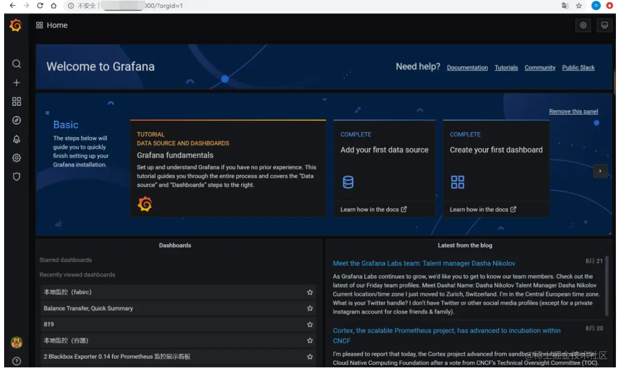
Task: Open the Configuration gear in sidebar
Action: 16,158
